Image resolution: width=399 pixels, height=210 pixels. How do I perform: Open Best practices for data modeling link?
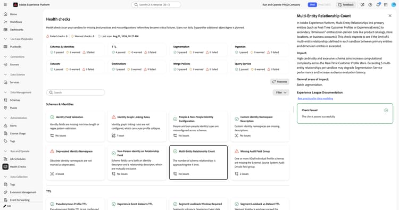tap(315, 98)
